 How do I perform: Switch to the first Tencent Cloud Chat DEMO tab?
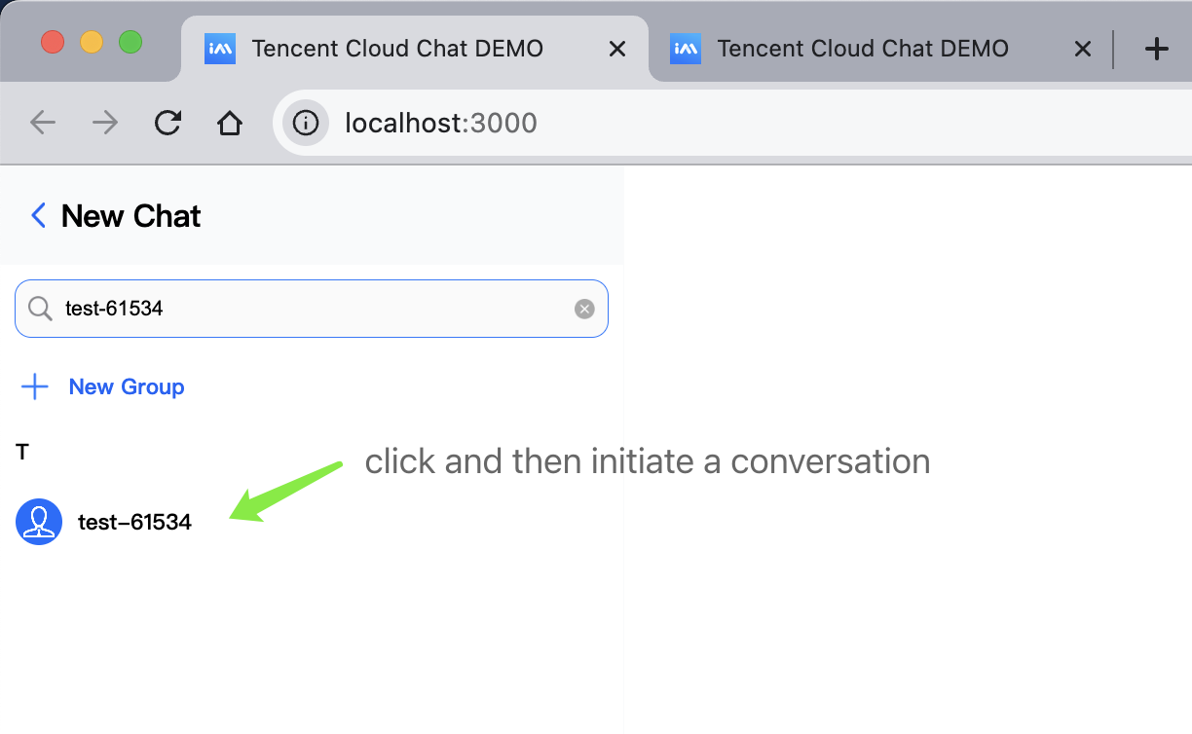click(396, 49)
